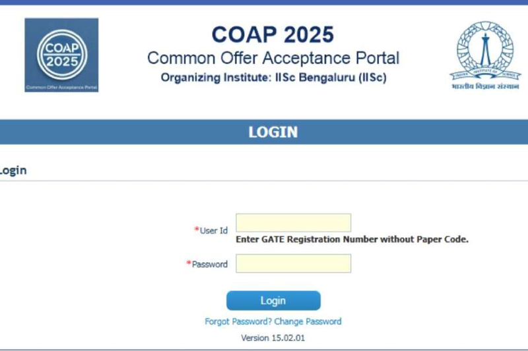Click the Version 15.02.01 text
The image size is (528, 351).
coord(273,337)
